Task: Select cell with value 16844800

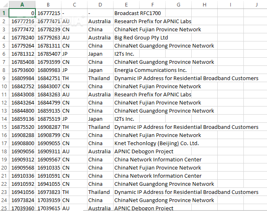Action: tap(22, 111)
